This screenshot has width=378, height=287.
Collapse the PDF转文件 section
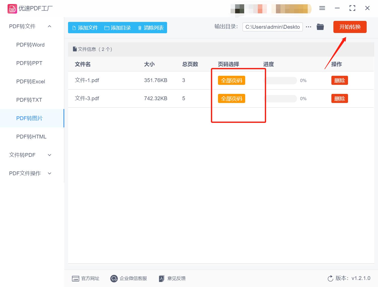tap(49, 26)
